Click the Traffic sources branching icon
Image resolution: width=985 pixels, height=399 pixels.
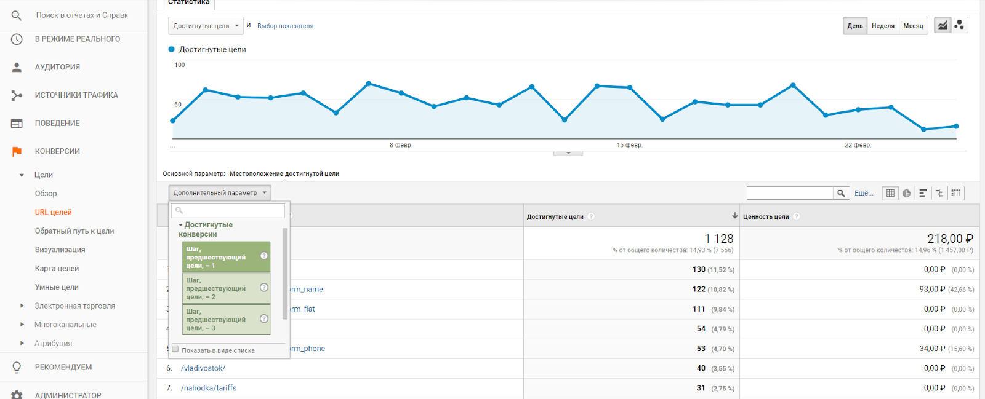point(17,95)
